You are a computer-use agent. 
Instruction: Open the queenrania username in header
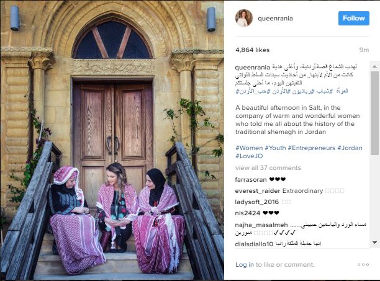point(275,19)
